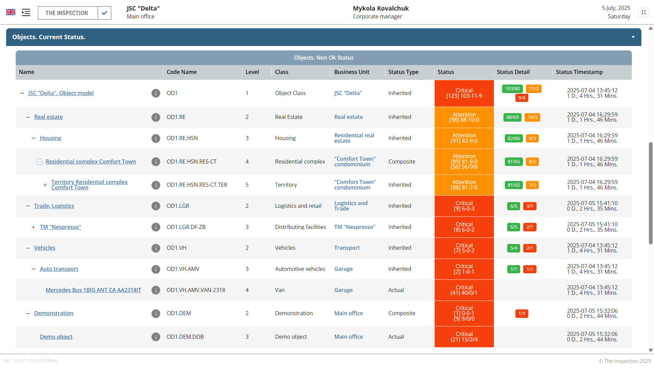Expand the Territory Residential complex node
This screenshot has width=654, height=368.
[x=45, y=185]
